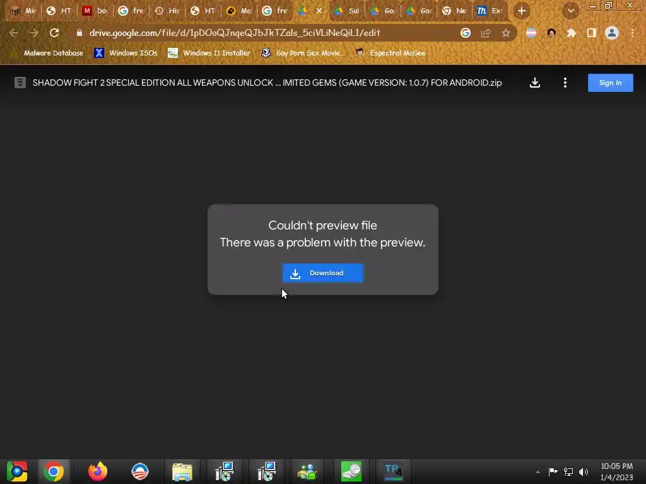Click the messenger people icon in taskbar

308,471
